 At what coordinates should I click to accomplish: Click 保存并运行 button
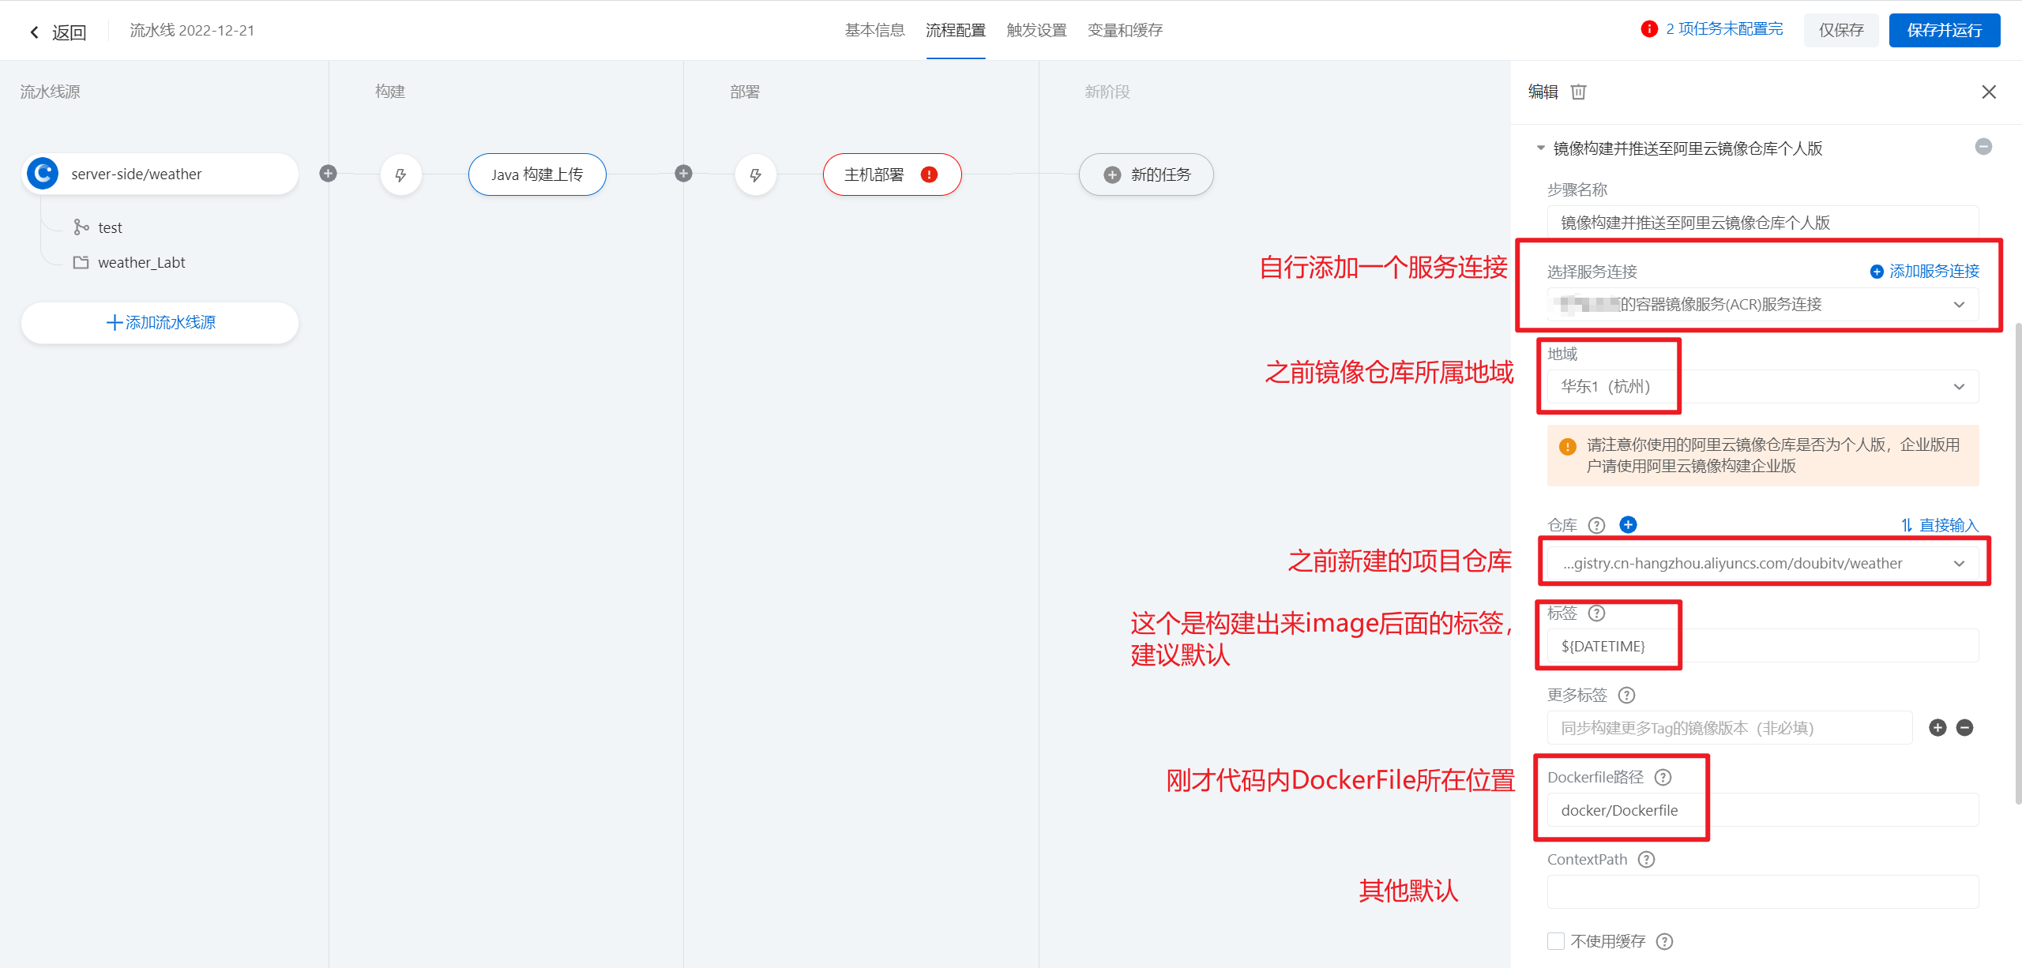point(1944,30)
